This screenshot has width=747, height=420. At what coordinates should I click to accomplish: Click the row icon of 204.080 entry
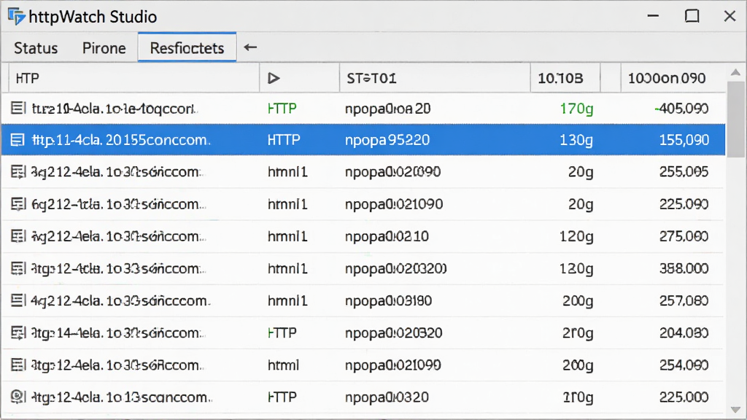18,332
